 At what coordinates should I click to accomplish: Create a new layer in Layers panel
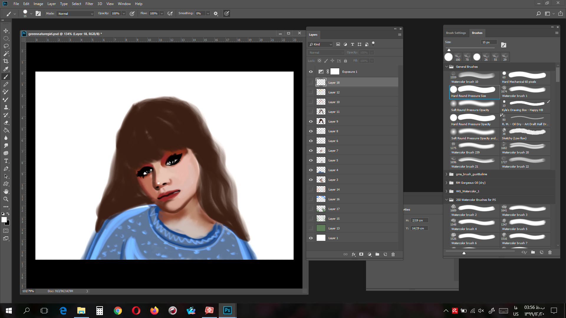[x=385, y=254]
